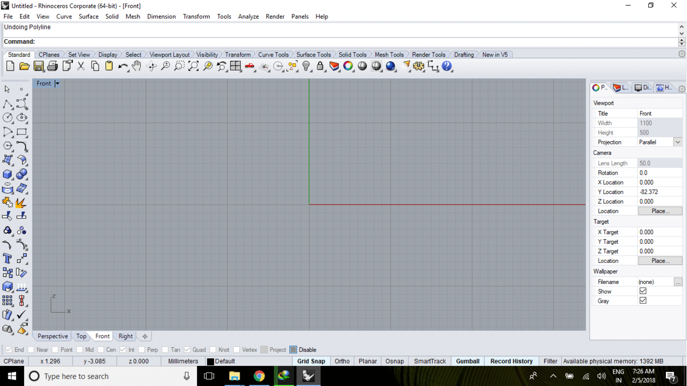
Task: Toggle Ortho mode in status bar
Action: coord(342,361)
